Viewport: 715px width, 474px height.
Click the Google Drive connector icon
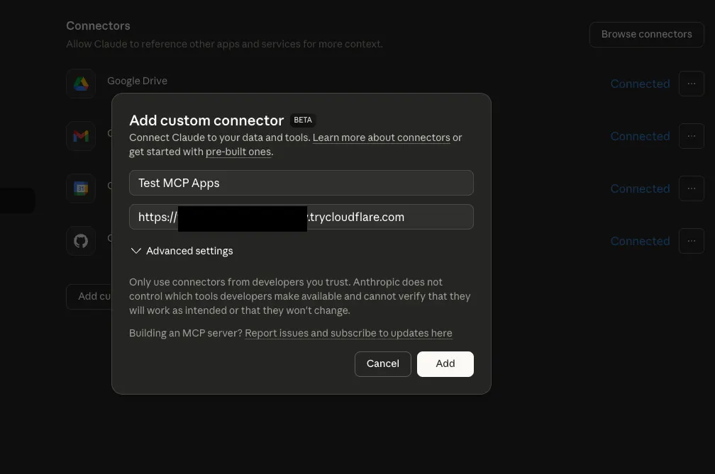click(81, 84)
